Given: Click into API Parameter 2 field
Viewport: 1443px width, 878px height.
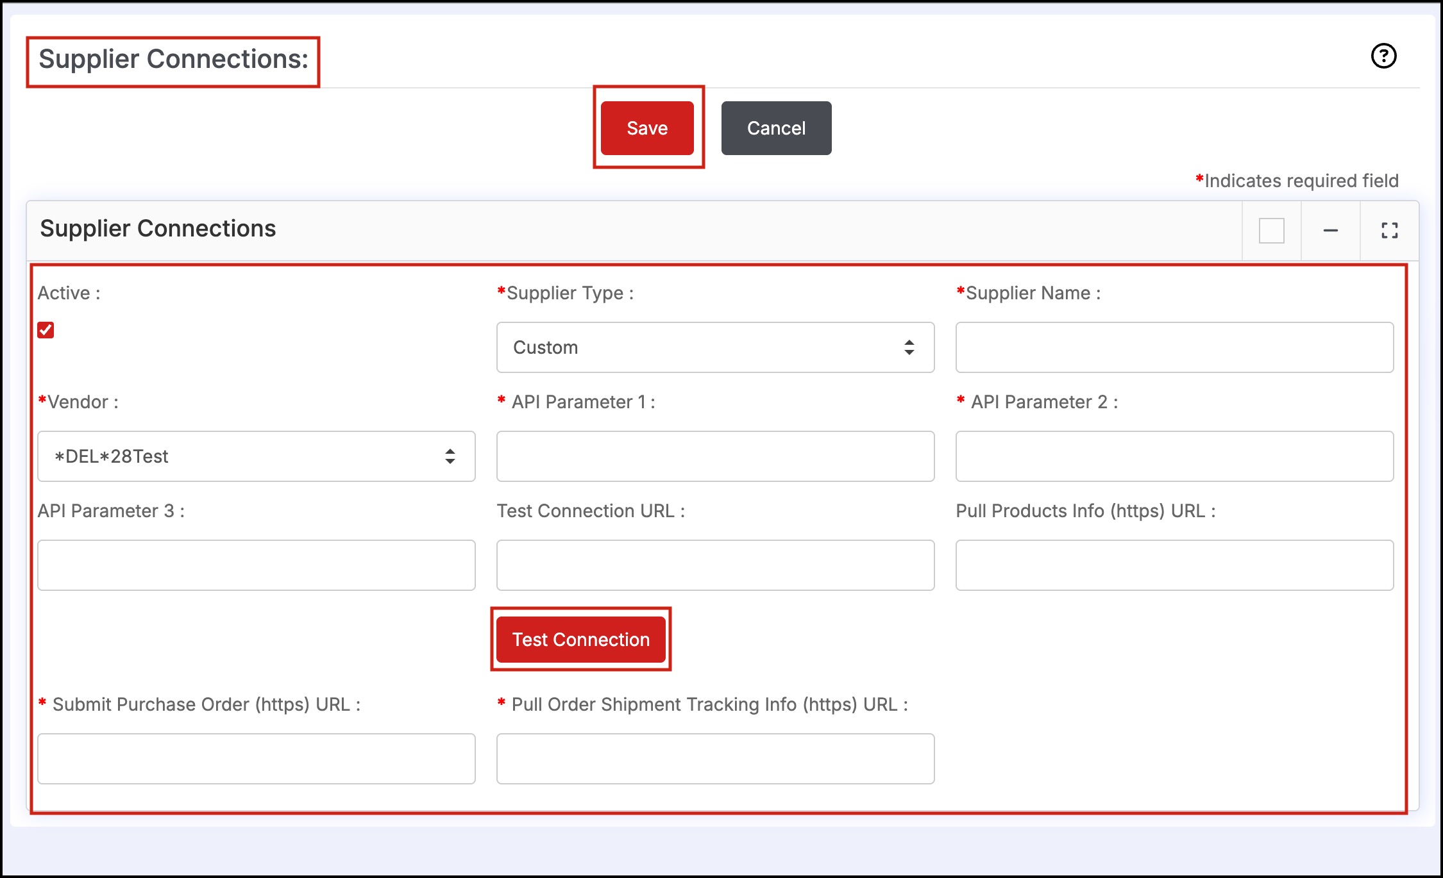Looking at the screenshot, I should click(1174, 456).
